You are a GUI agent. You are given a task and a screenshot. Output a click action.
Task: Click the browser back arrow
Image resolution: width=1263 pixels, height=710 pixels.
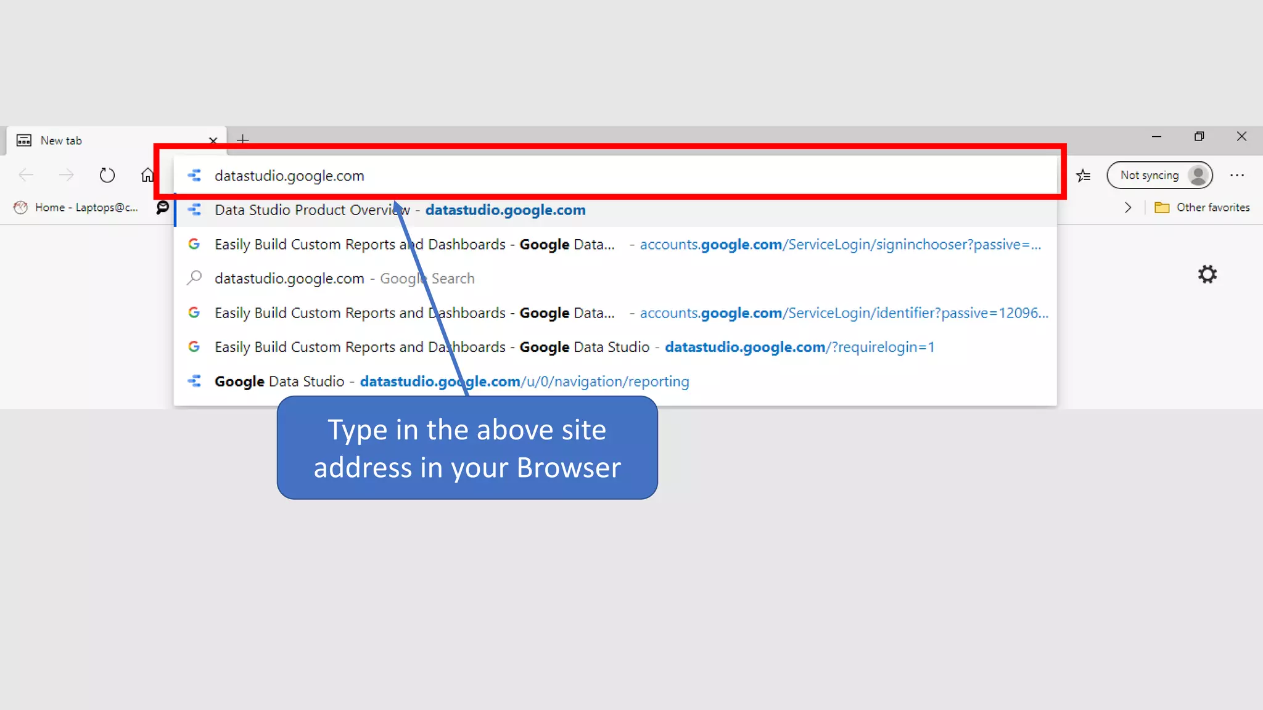(x=26, y=175)
